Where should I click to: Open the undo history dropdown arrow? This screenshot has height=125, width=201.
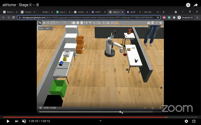tap(61, 23)
